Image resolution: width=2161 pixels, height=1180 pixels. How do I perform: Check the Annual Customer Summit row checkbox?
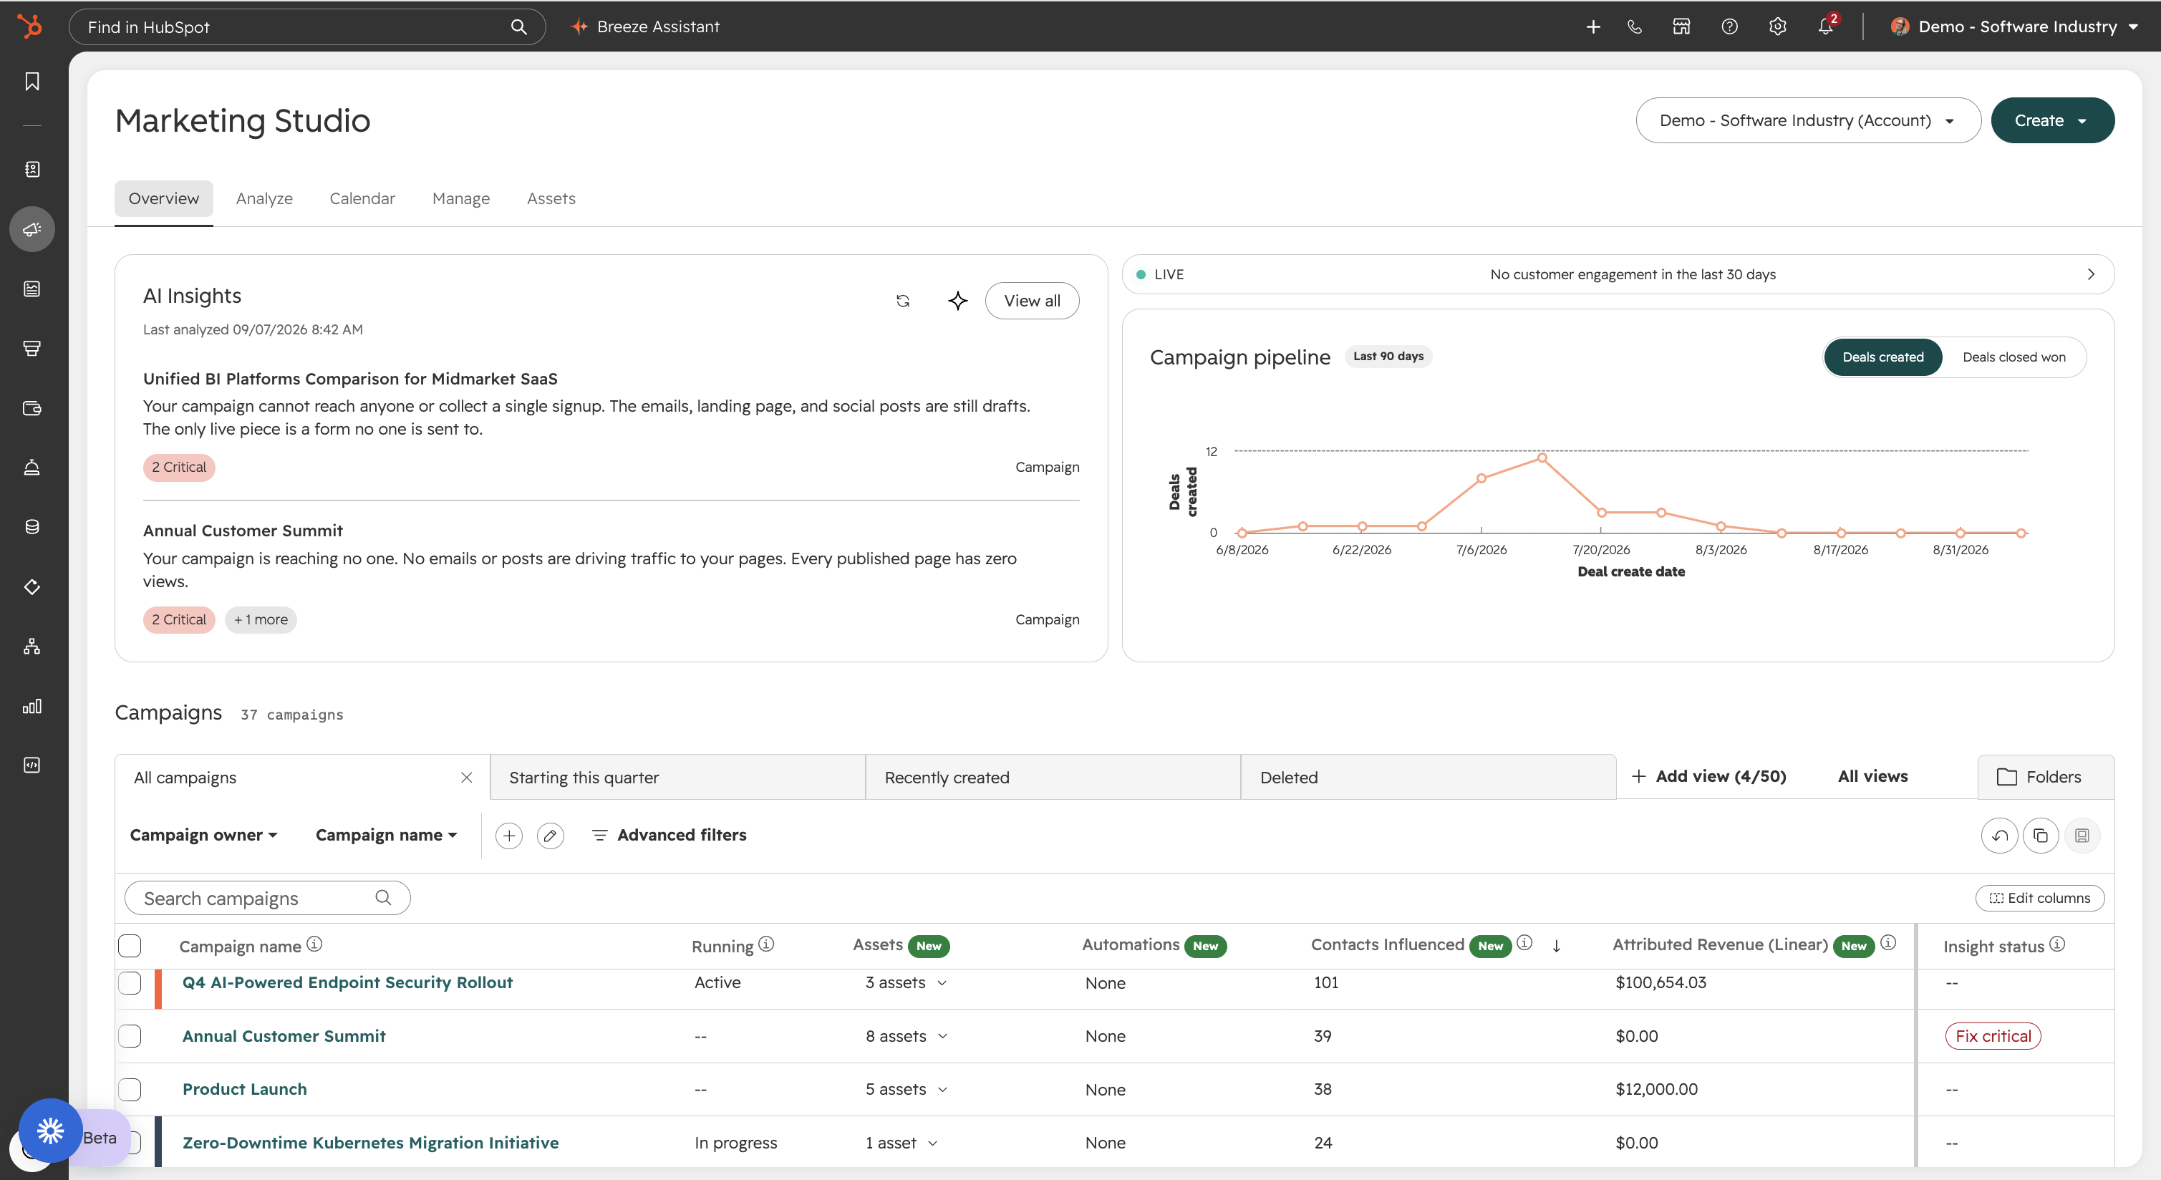[x=130, y=1036]
